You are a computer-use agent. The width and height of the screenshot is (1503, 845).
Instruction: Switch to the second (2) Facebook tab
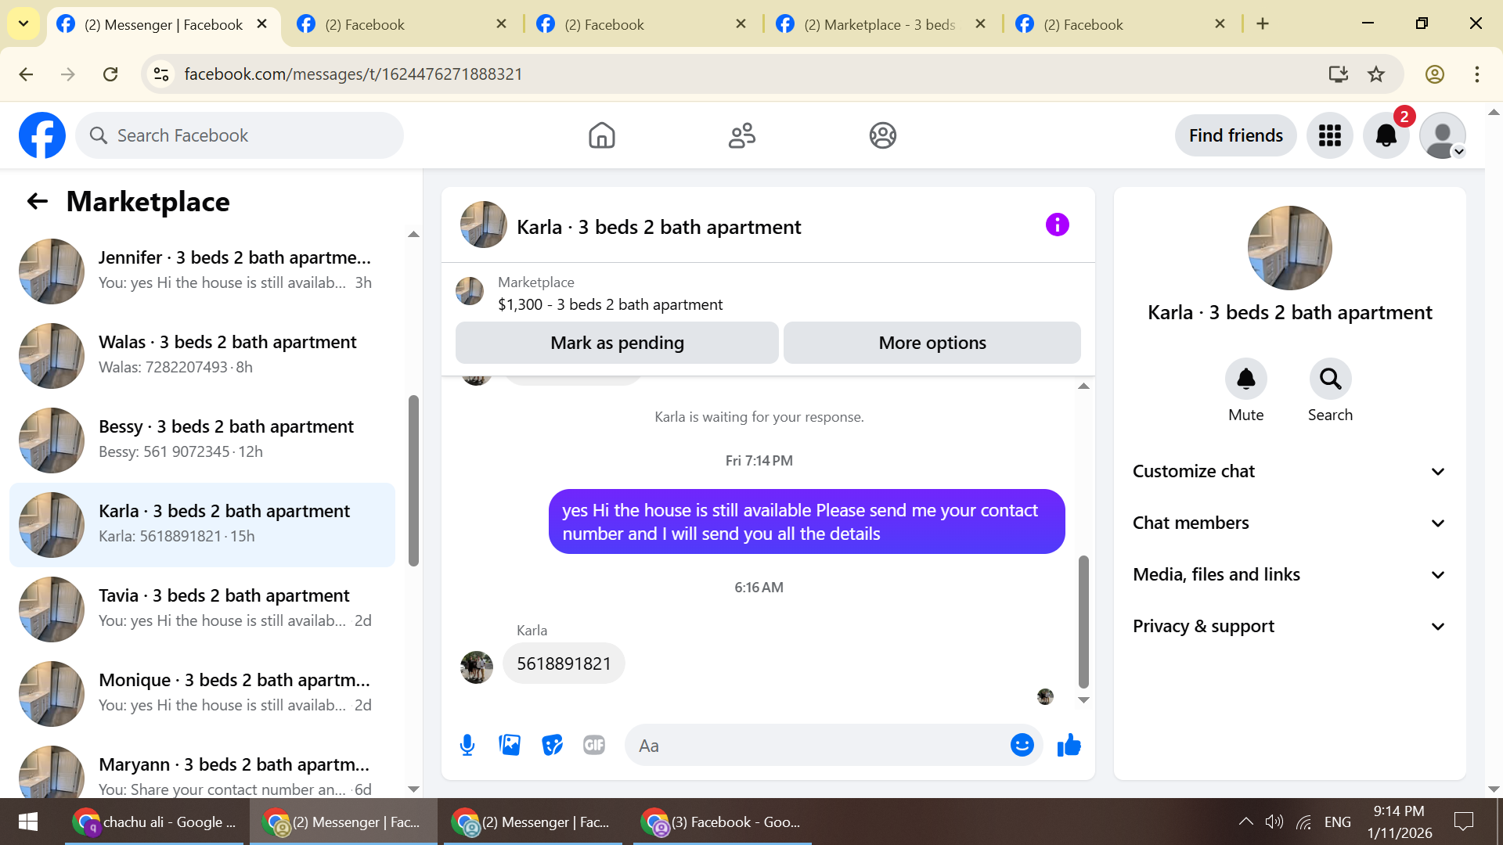[641, 24]
